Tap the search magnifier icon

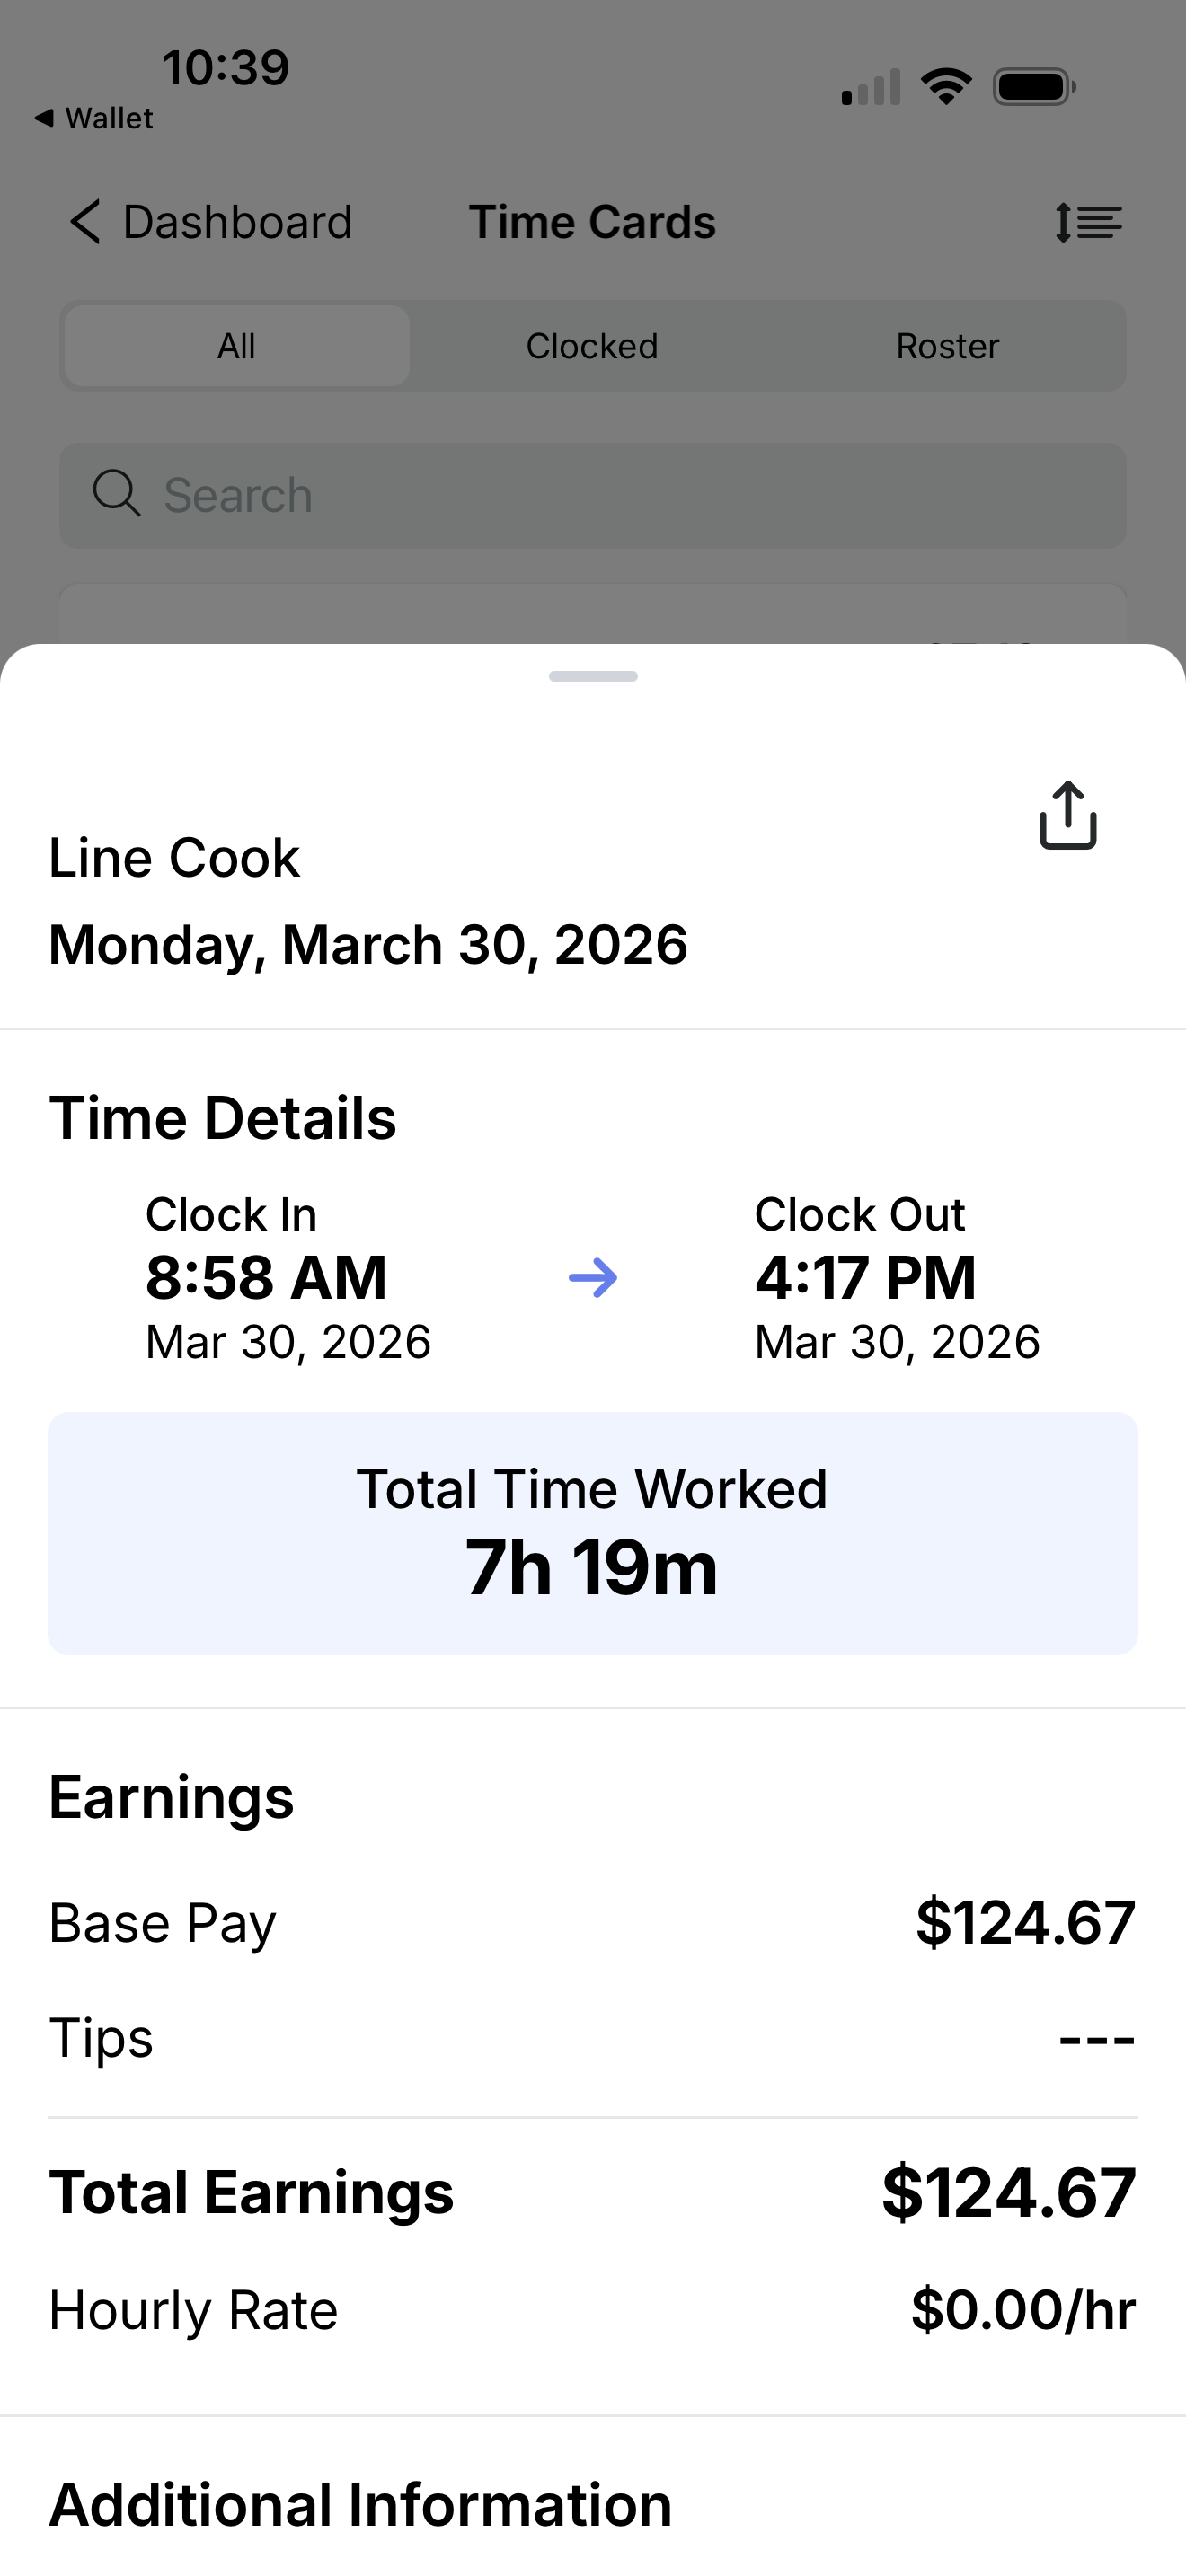click(116, 494)
